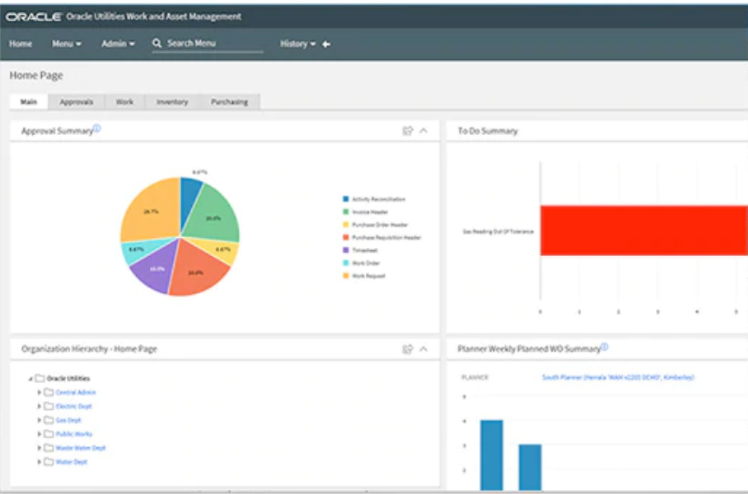Open the Admin dropdown

[118, 44]
